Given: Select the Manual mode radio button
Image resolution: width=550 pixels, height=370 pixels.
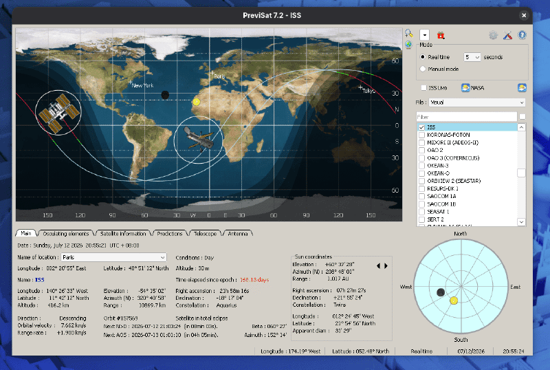Looking at the screenshot, I should point(423,69).
